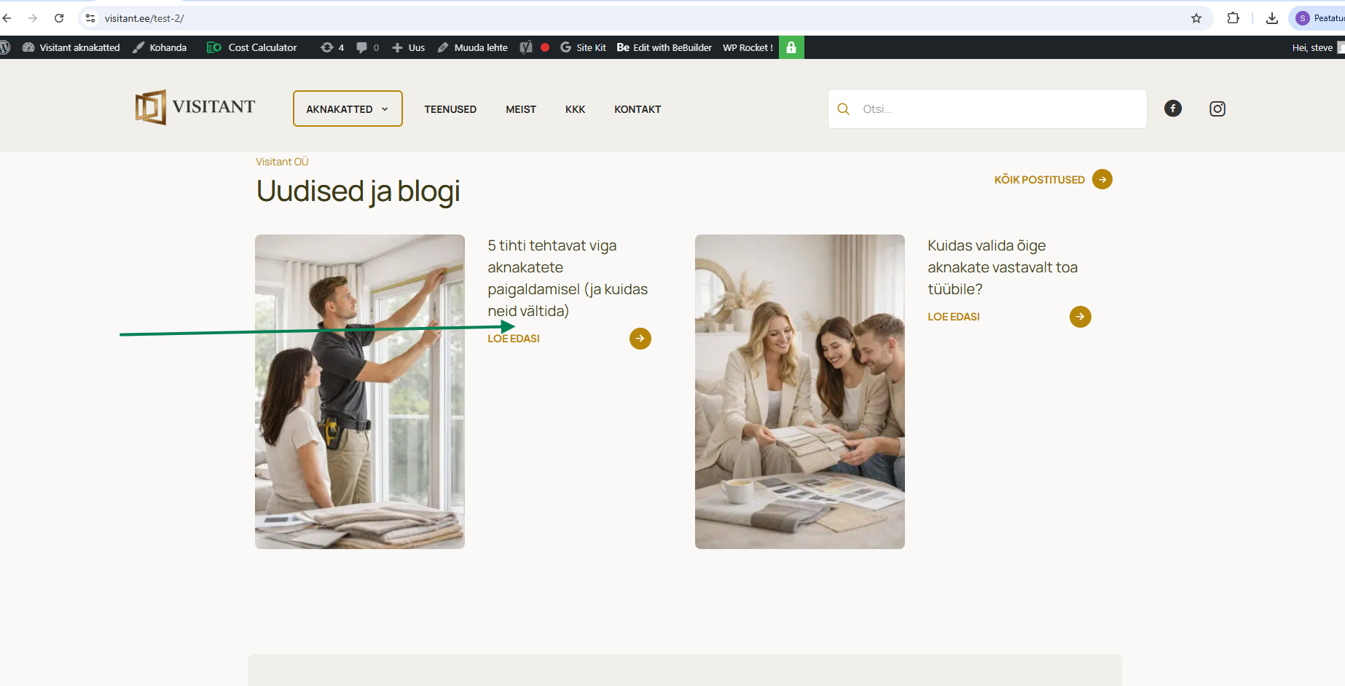Click the Facebook icon in header

(1172, 109)
